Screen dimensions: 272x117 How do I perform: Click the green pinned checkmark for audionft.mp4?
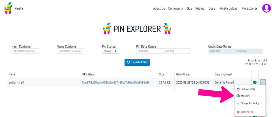255,82
